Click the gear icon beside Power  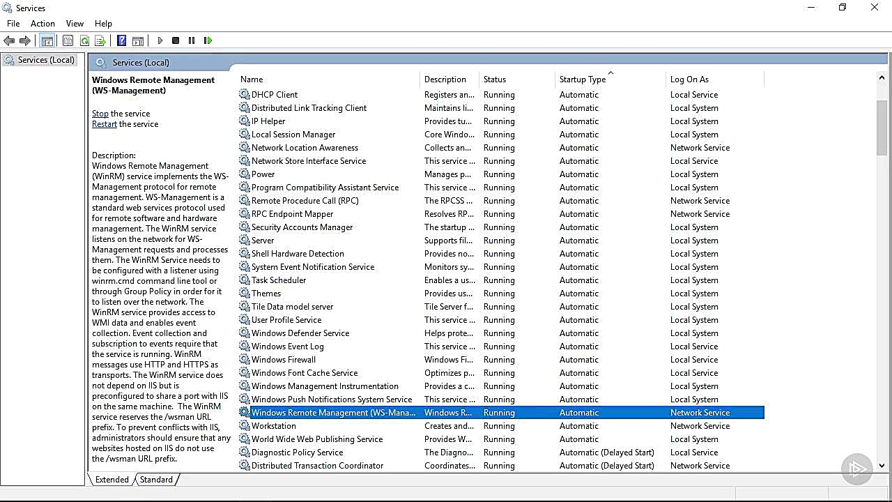point(244,174)
